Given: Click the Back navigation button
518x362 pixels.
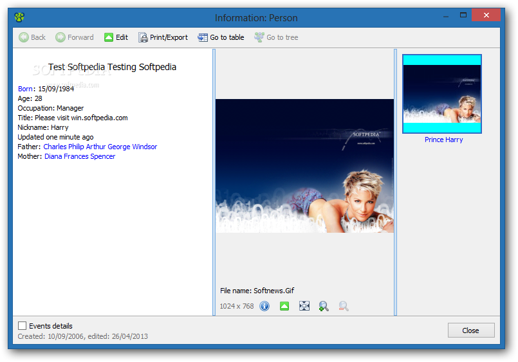Looking at the screenshot, I should point(32,37).
